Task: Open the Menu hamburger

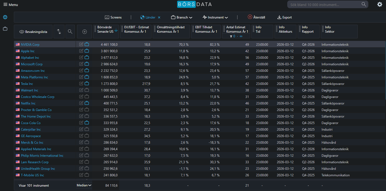Action: 11,5
